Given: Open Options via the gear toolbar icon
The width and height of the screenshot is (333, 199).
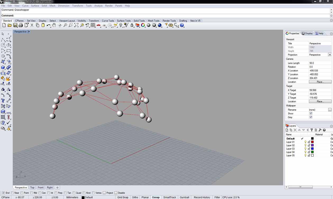Looking at the screenshot, I should (171, 25).
